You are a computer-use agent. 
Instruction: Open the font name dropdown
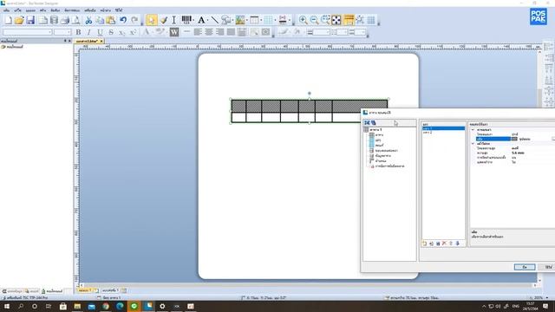click(49, 32)
